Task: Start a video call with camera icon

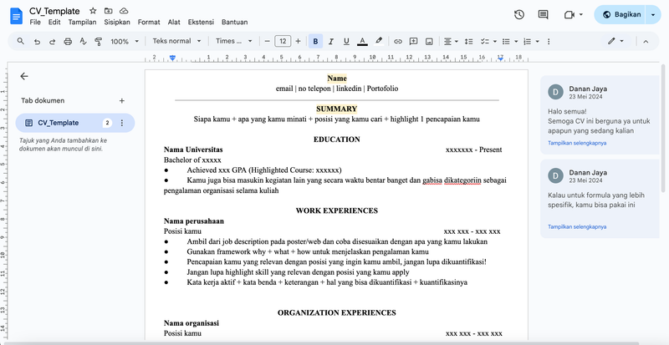Action: click(569, 15)
